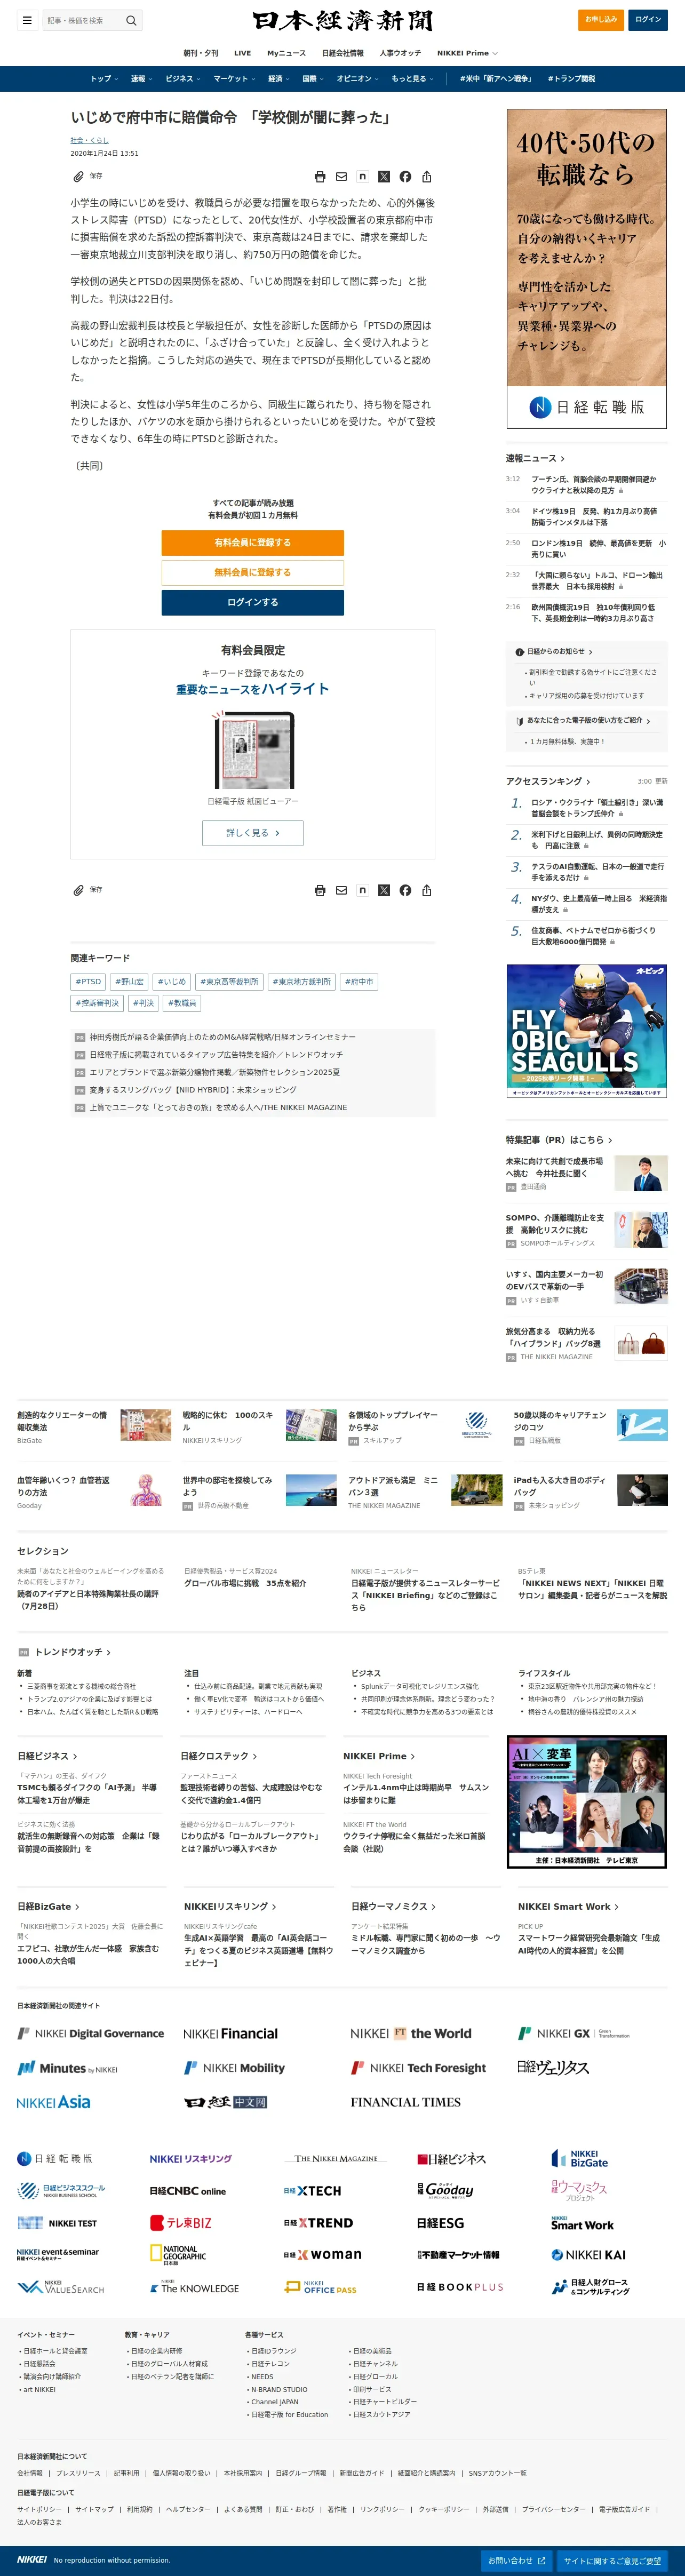This screenshot has width=685, height=2576.
Task: Share on note via bottom icon
Action: (362, 890)
